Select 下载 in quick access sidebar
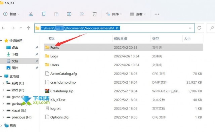Viewport: 215px width, 132px height. pos(15,54)
